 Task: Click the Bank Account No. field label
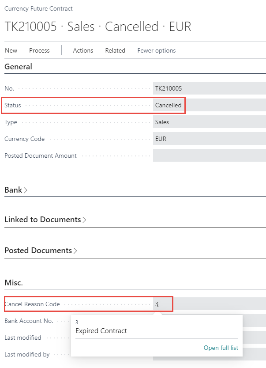coord(29,321)
